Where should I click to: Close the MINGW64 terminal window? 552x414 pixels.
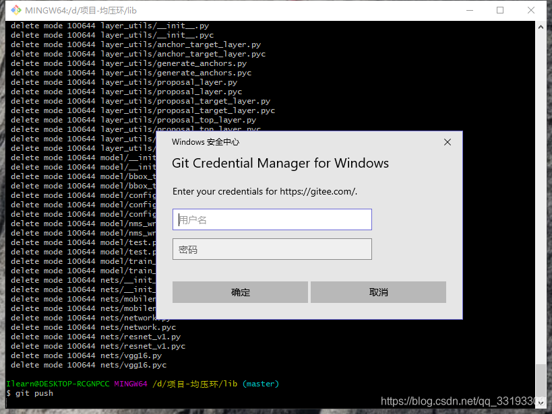point(531,10)
